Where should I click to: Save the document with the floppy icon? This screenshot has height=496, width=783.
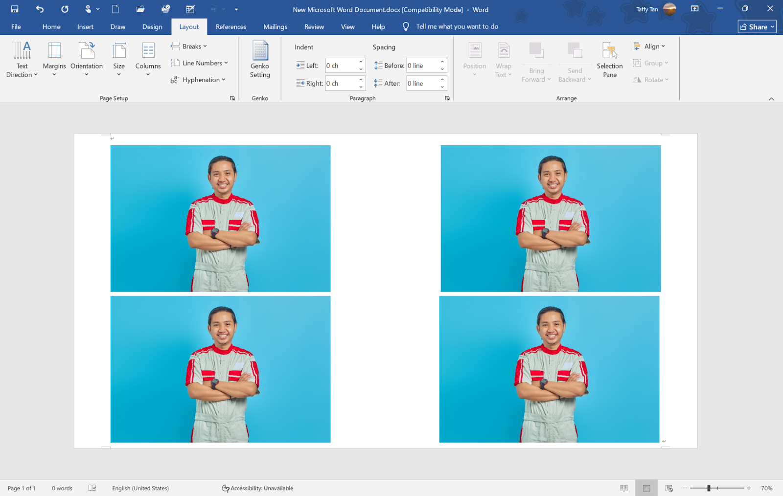pyautogui.click(x=15, y=9)
